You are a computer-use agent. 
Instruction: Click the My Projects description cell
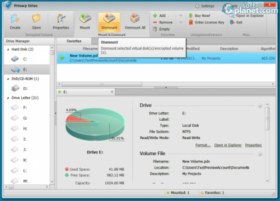click(211, 59)
